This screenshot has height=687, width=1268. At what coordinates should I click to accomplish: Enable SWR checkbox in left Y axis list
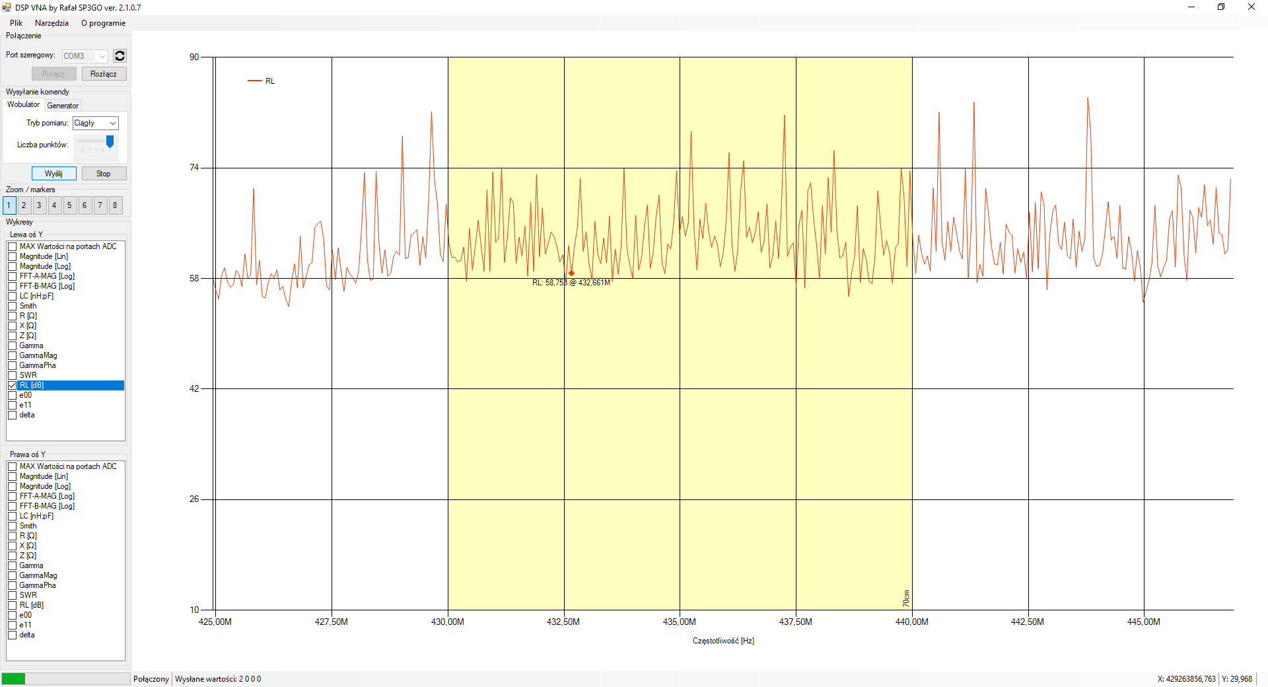tap(13, 375)
